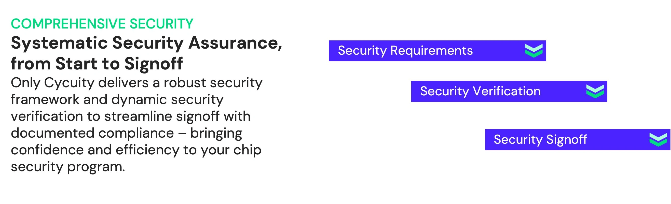The image size is (671, 204).
Task: Click the "Security Requirements" label text
Action: (405, 50)
